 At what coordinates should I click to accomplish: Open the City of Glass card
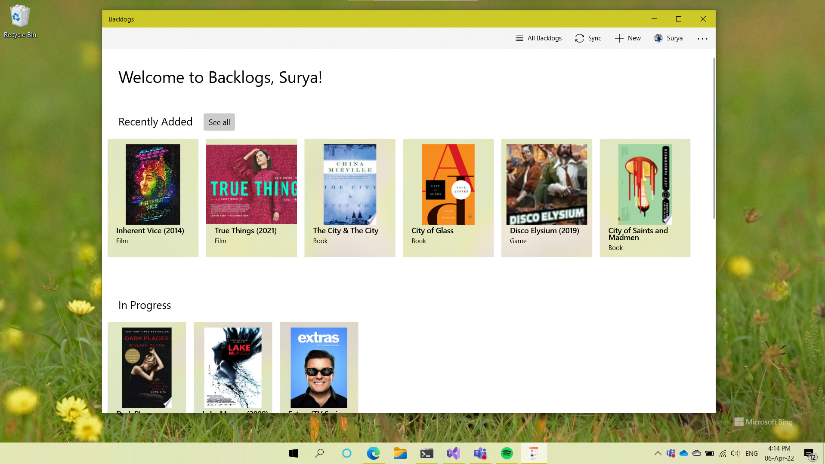pyautogui.click(x=448, y=198)
